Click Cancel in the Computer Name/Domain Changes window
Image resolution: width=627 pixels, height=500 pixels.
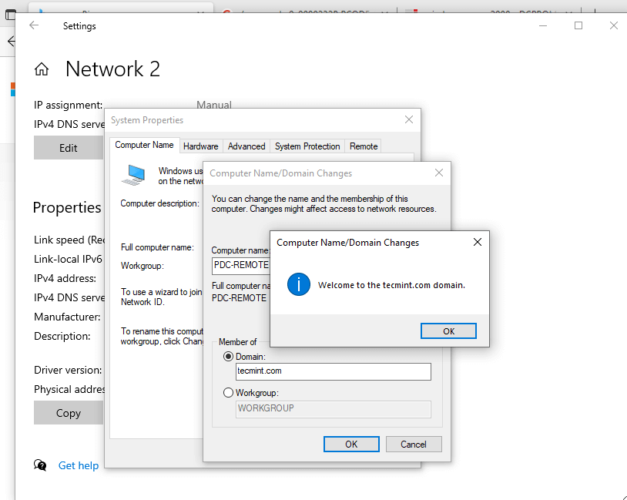414,444
